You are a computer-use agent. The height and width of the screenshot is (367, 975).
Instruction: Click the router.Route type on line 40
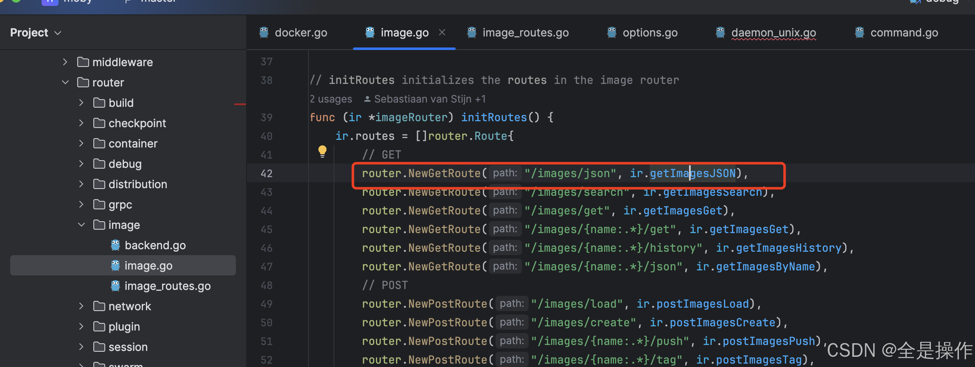[468, 136]
